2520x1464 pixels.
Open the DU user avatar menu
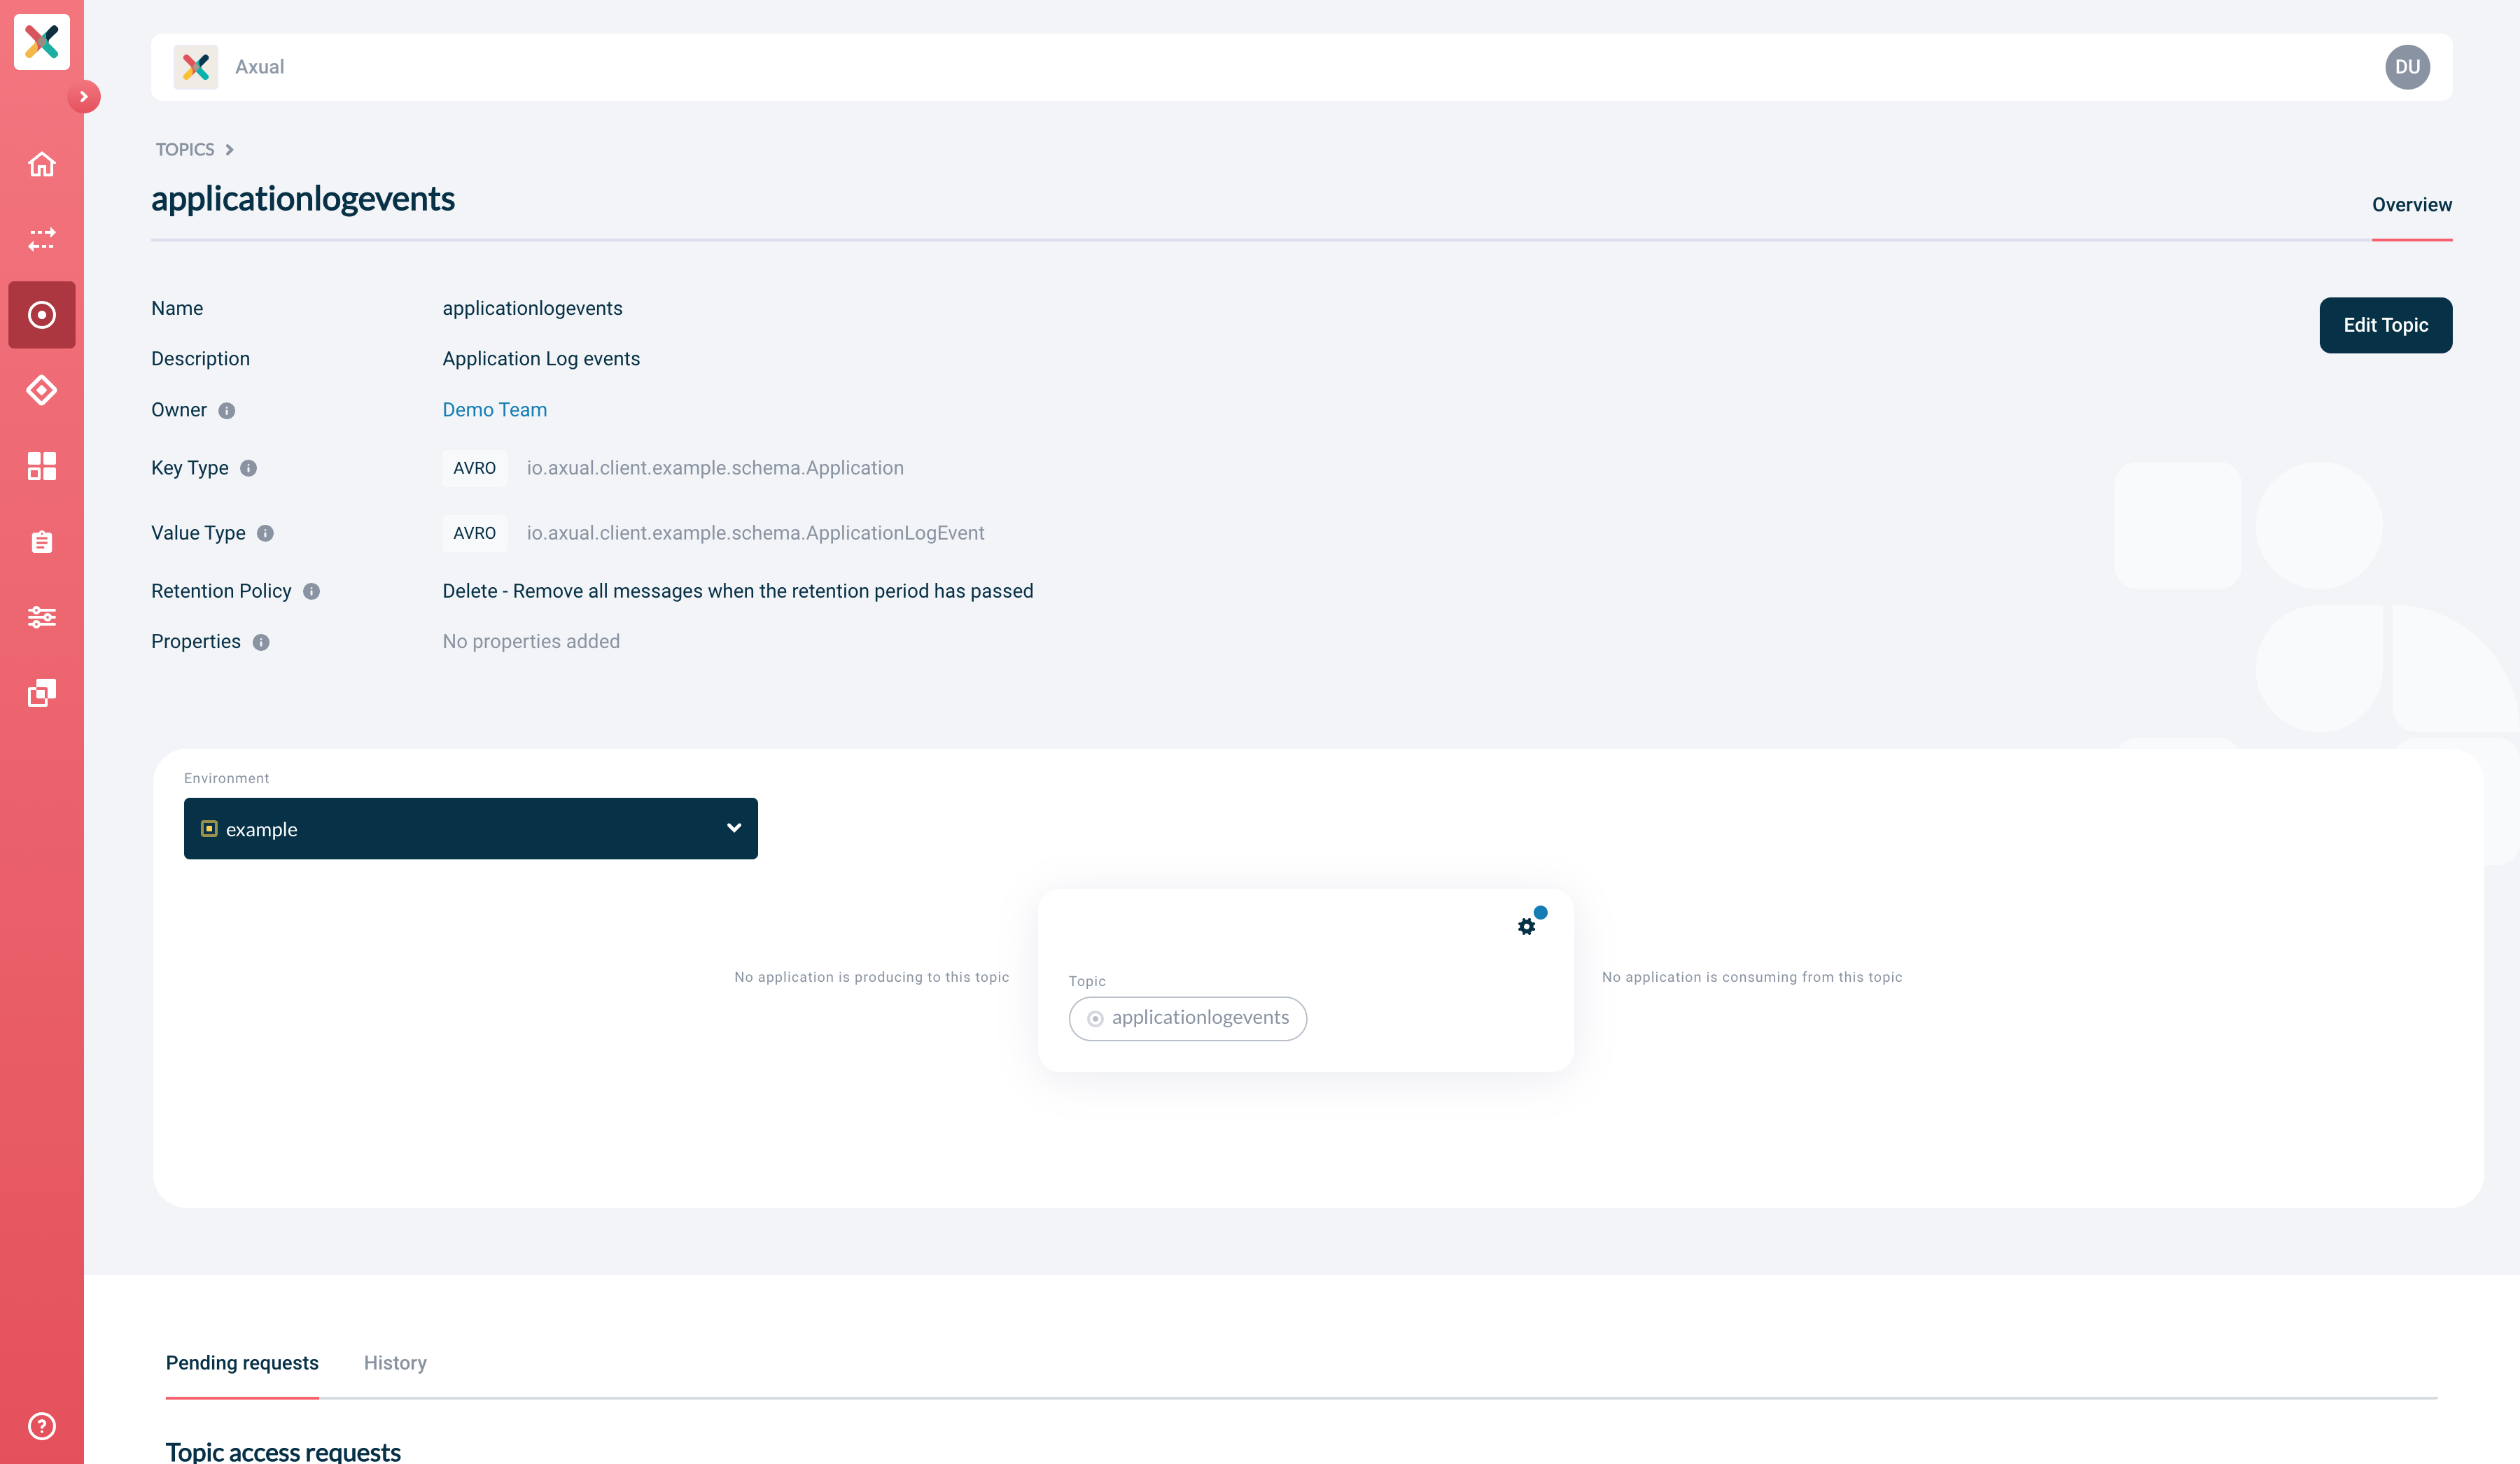click(2407, 67)
